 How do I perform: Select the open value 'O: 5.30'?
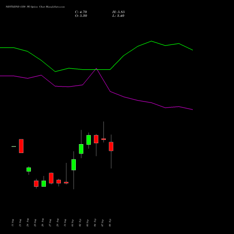coord(81,16)
